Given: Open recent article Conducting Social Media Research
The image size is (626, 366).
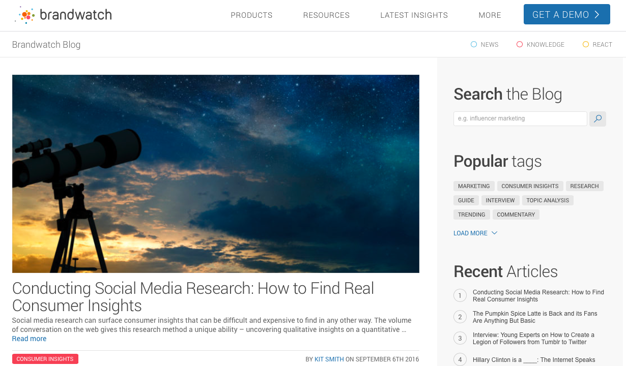Looking at the screenshot, I should pyautogui.click(x=538, y=296).
